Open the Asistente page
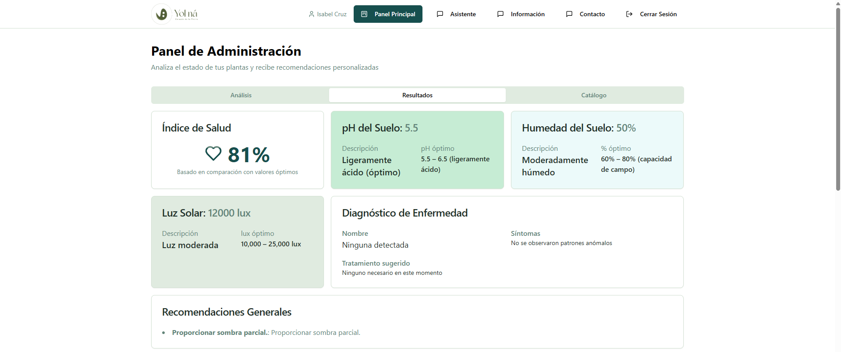 point(463,14)
